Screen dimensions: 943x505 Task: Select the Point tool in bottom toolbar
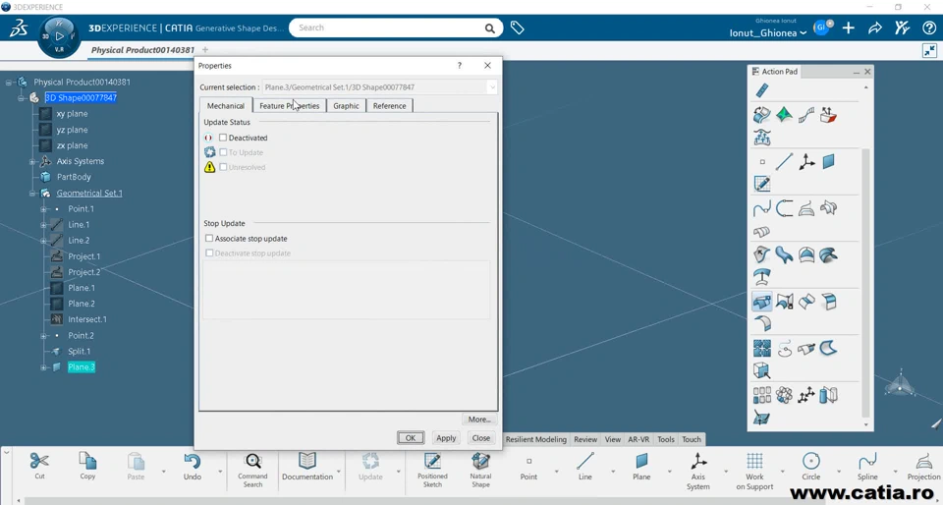tap(528, 461)
